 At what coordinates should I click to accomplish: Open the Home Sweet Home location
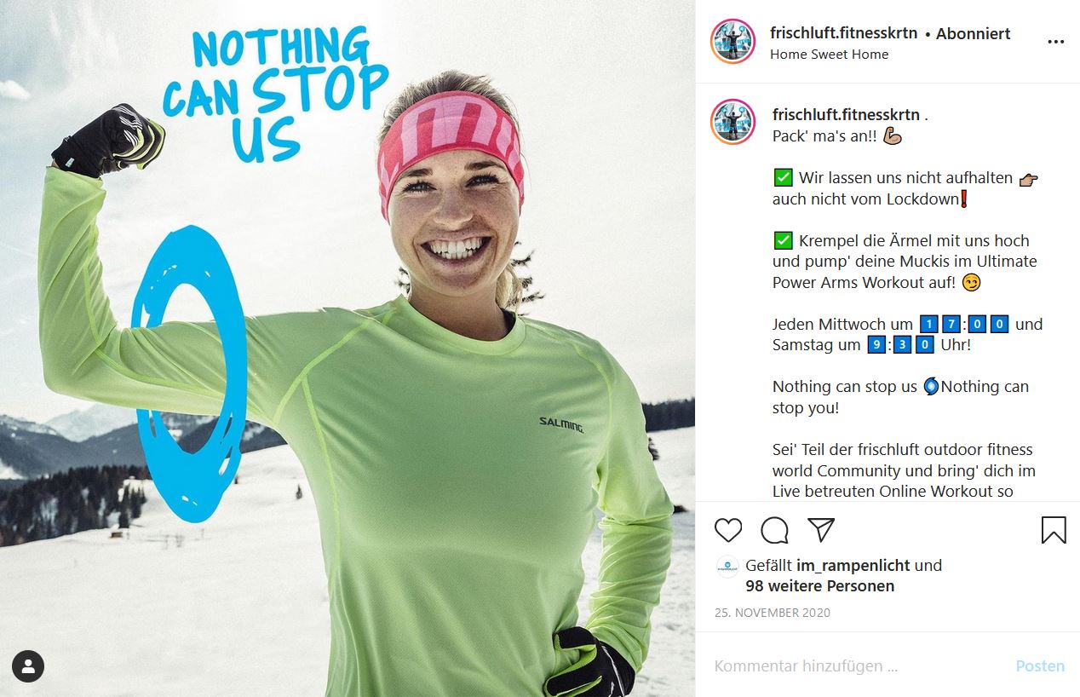coord(829,54)
